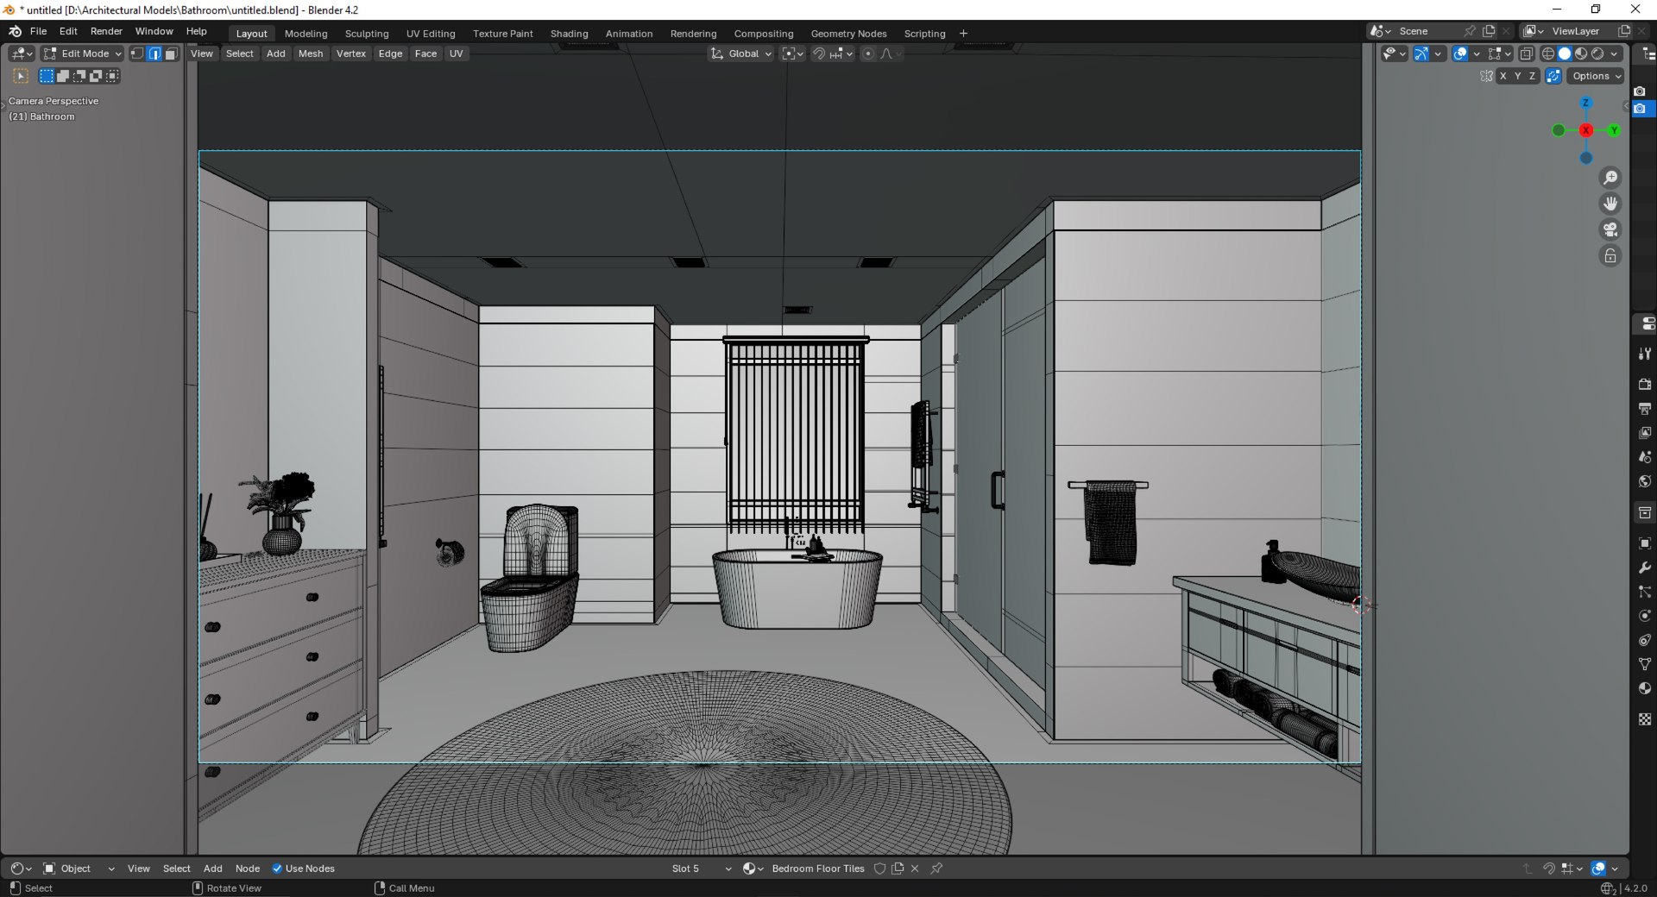The width and height of the screenshot is (1657, 897).
Task: Open the overlays options dropdown arrow
Action: pyautogui.click(x=1477, y=53)
